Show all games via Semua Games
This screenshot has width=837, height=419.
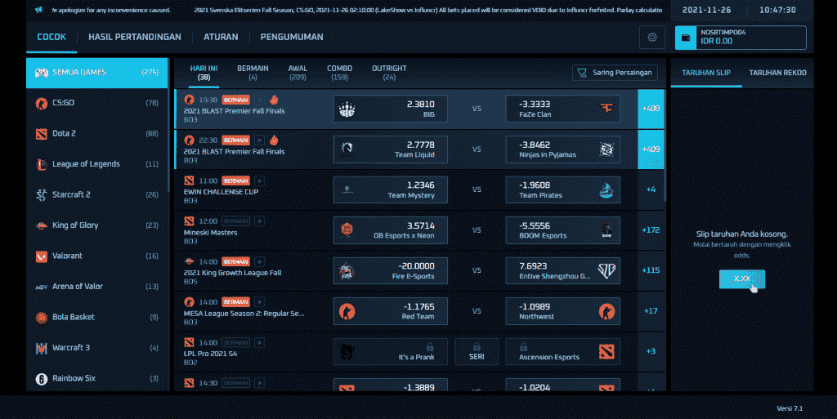97,73
